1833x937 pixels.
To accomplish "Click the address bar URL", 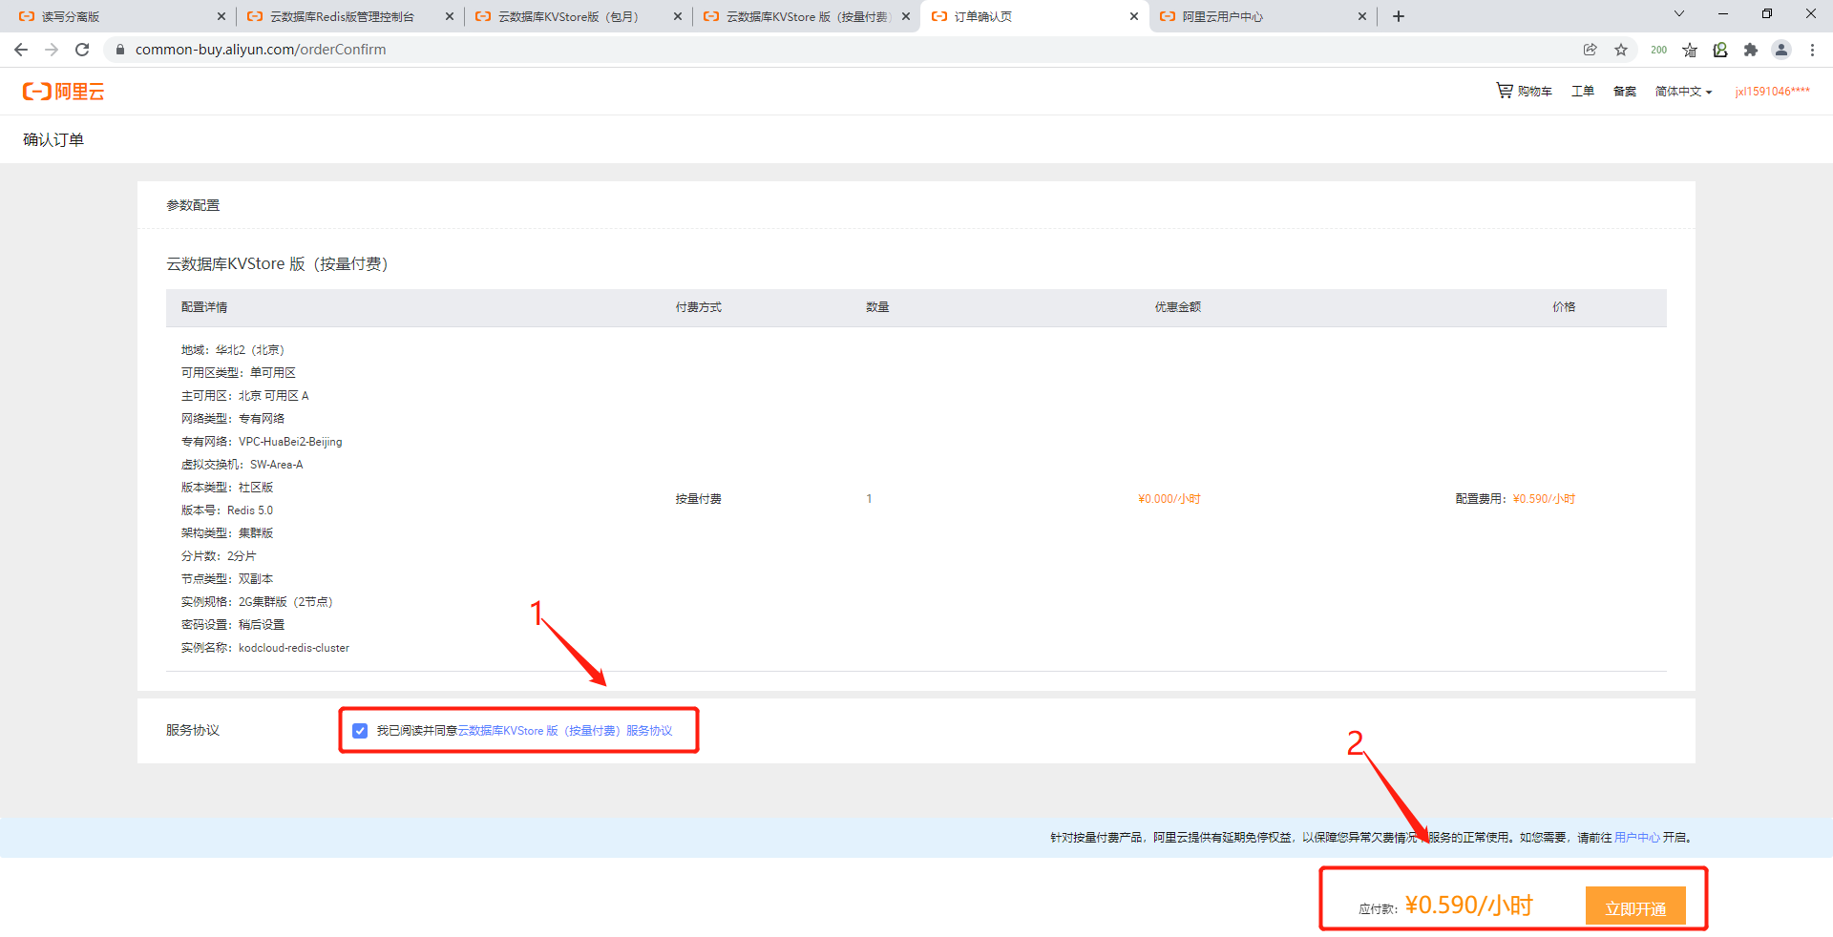I will (x=261, y=50).
